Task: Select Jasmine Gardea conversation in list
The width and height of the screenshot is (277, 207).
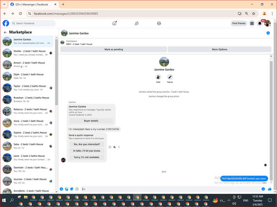Action: point(28,41)
